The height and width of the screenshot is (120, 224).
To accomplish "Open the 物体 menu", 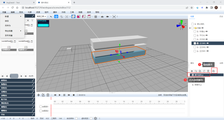I will 21,12.
